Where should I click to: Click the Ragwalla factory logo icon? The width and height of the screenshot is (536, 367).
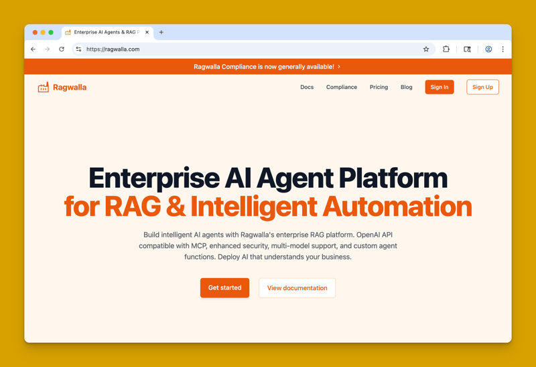[44, 87]
